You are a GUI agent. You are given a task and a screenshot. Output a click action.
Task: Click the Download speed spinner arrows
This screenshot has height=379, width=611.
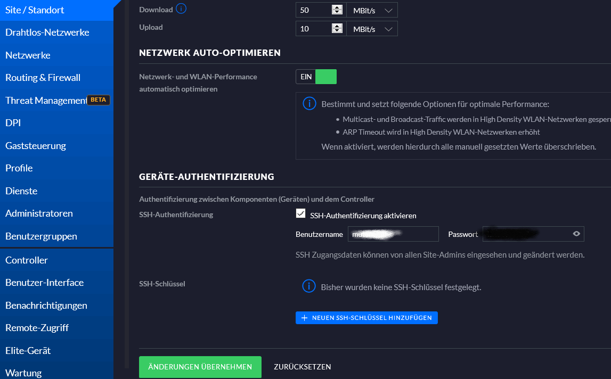[337, 10]
